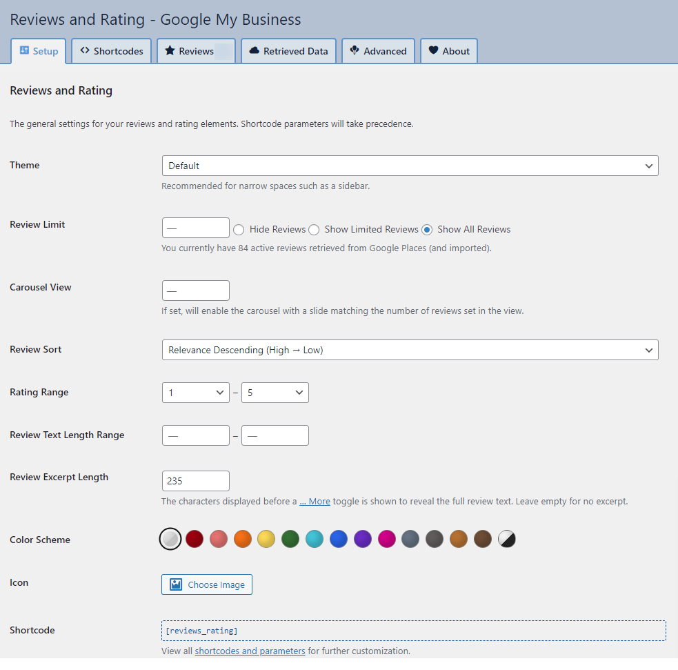Open the About tab

coord(449,51)
